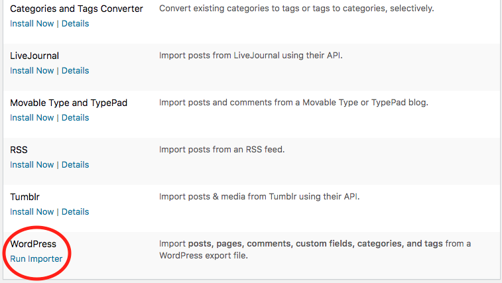Click 'Convert existing categories to tags' description
This screenshot has height=283, width=502.
click(296, 9)
